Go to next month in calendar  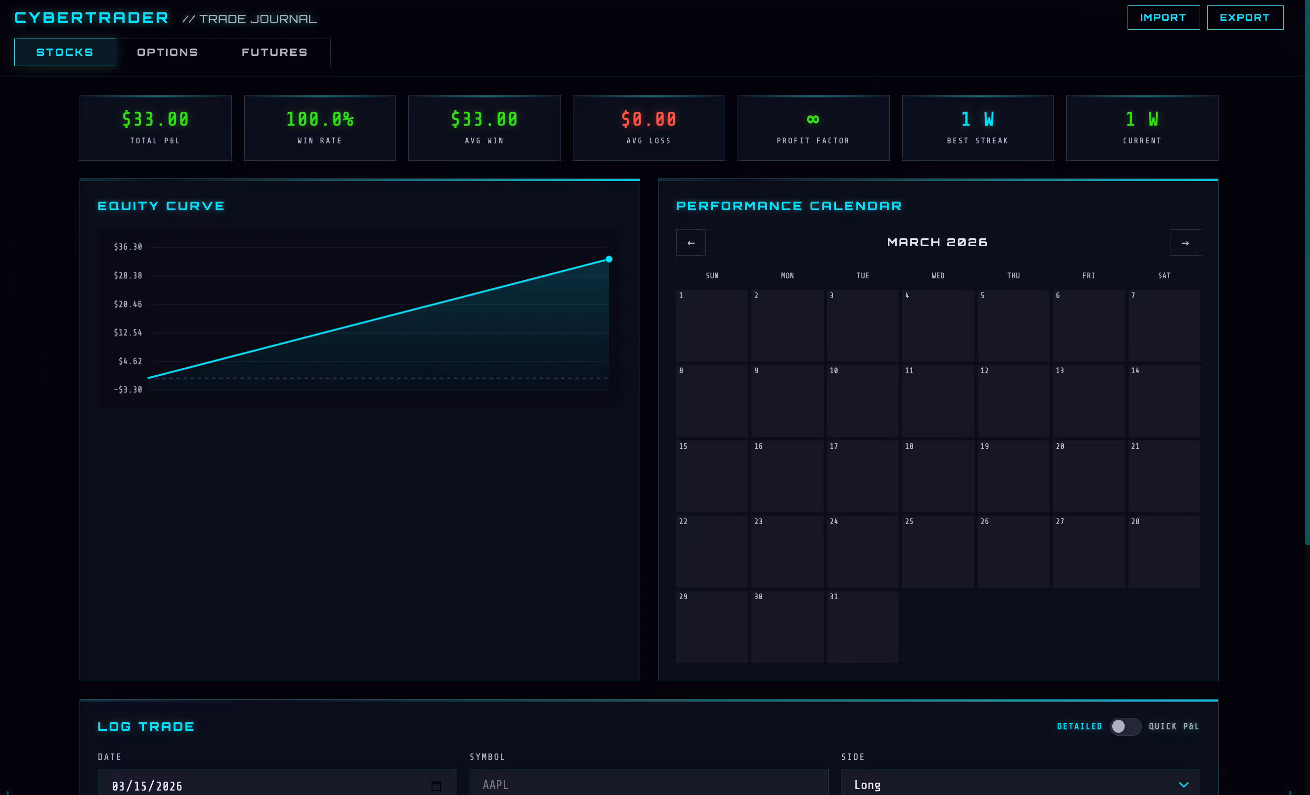[x=1185, y=243]
